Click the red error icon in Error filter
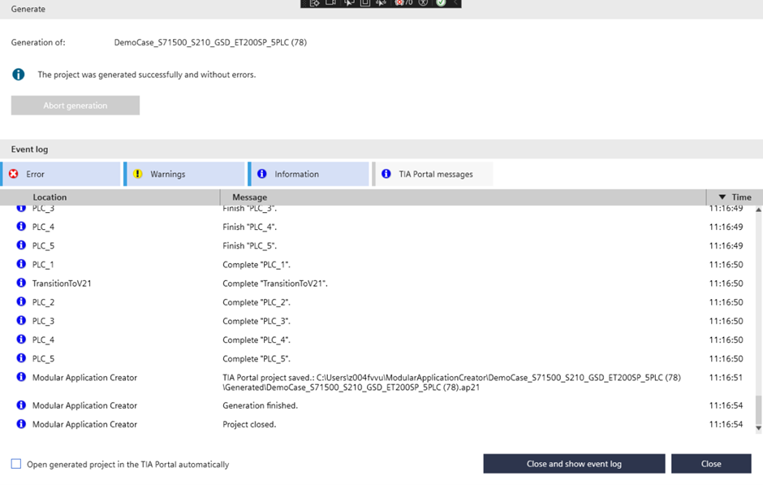This screenshot has width=763, height=485. point(13,174)
